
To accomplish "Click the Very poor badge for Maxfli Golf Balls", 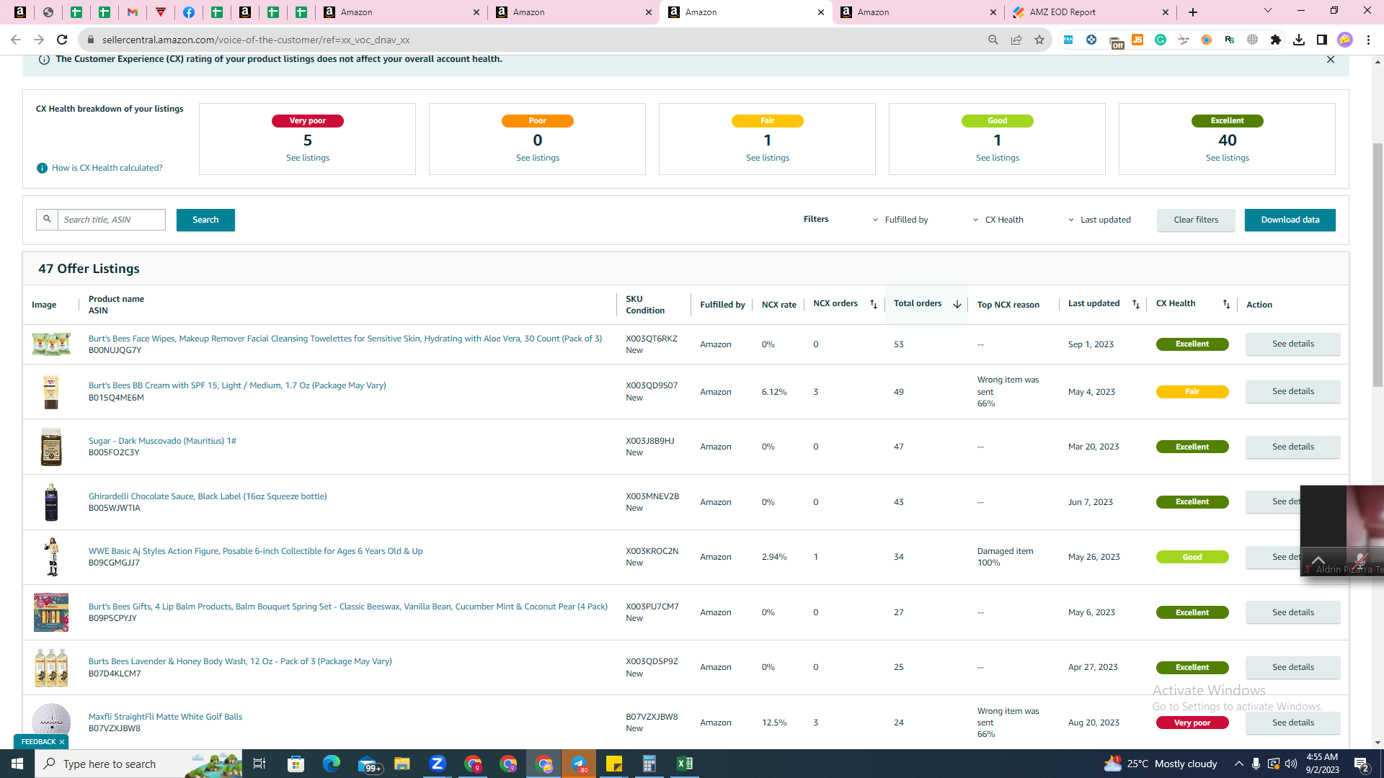I will [x=1192, y=723].
